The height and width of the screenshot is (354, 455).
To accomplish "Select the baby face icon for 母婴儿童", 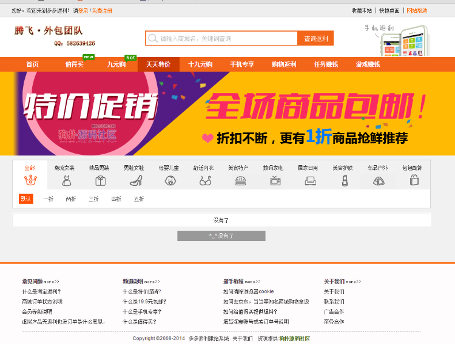I will [170, 181].
